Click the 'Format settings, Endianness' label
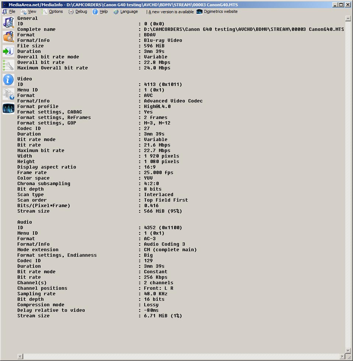 [57, 255]
